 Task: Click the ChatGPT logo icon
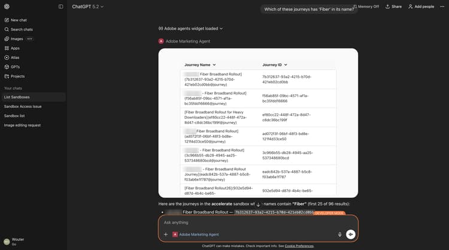point(7,7)
